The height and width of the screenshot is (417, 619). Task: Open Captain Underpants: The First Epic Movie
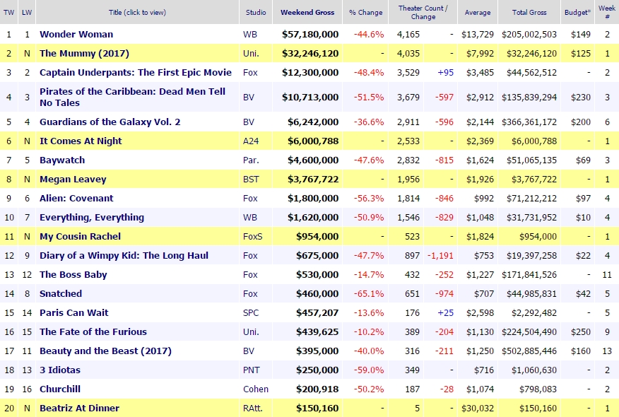coord(136,73)
